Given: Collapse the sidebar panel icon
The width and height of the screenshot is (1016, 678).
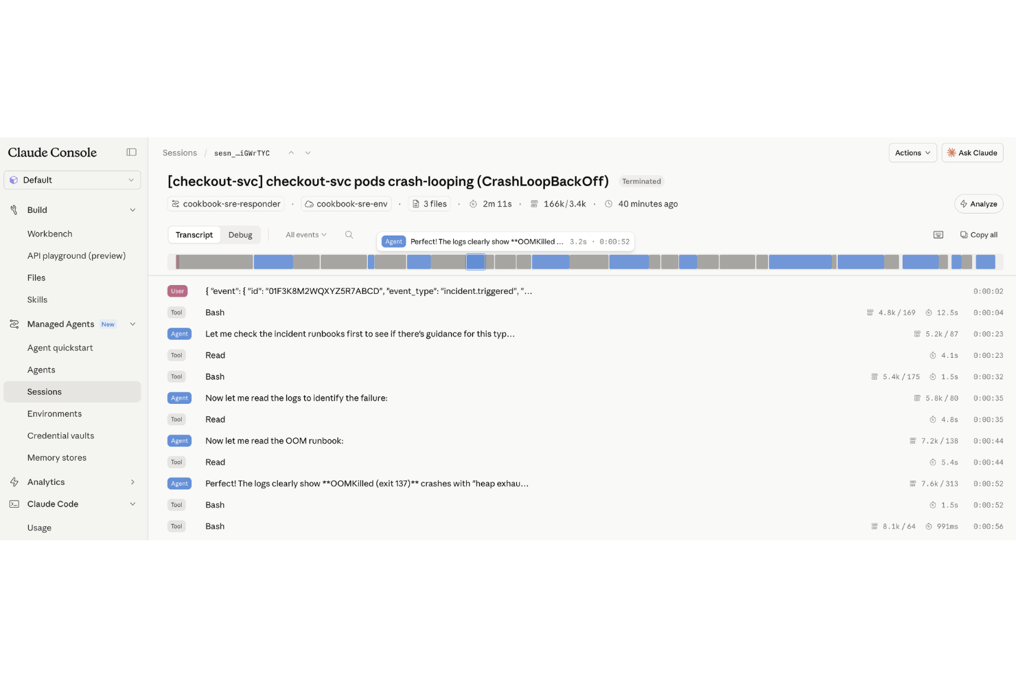Looking at the screenshot, I should tap(131, 152).
